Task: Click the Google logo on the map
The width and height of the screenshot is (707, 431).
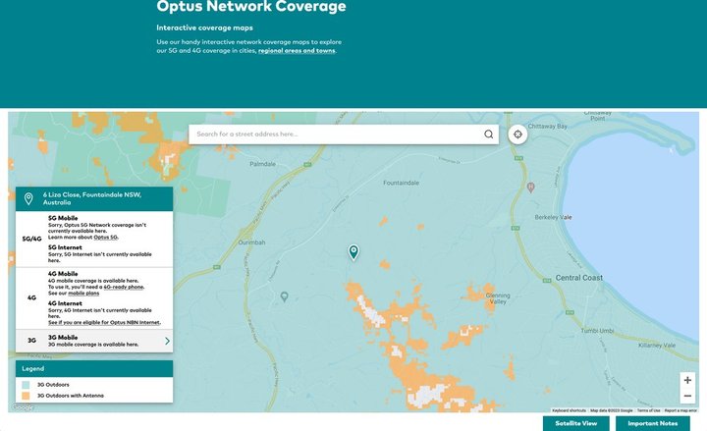Action: [23, 407]
